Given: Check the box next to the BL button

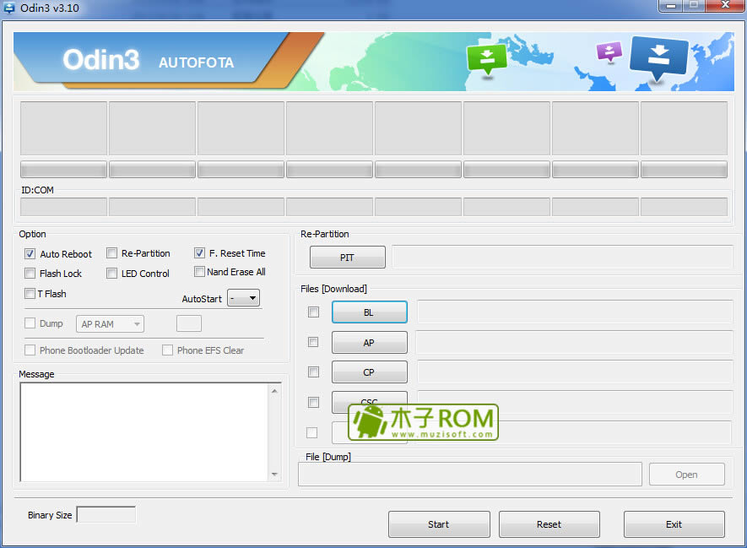Looking at the screenshot, I should tap(313, 312).
